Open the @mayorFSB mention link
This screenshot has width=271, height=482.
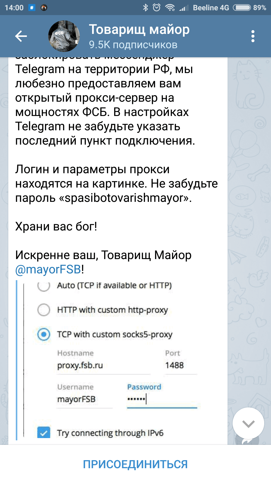pyautogui.click(x=48, y=269)
